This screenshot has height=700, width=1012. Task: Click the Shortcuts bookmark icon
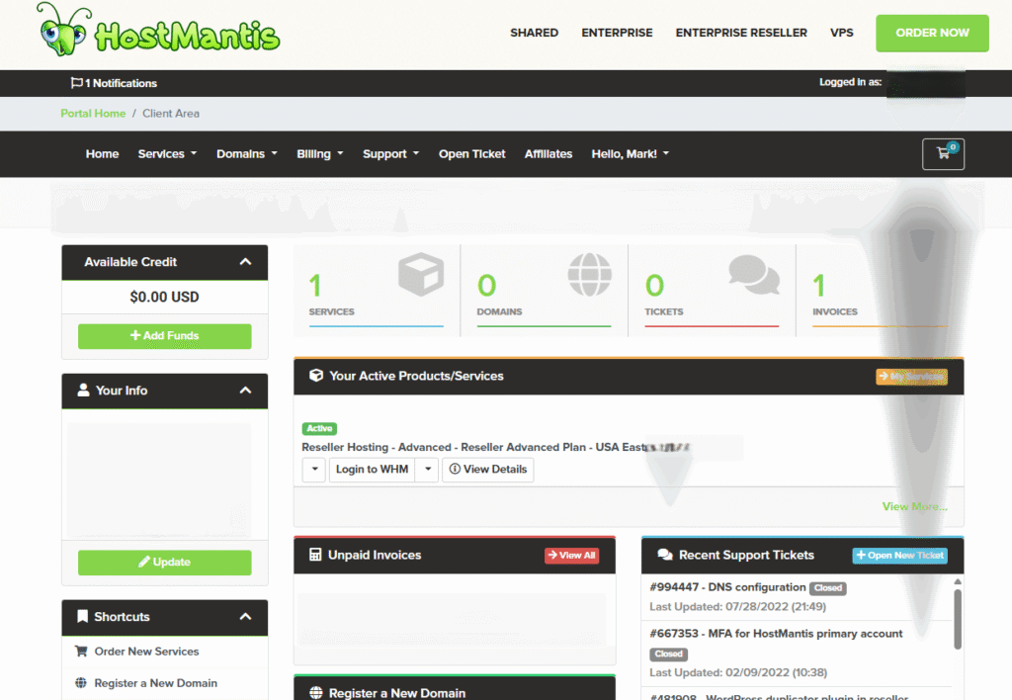point(82,616)
